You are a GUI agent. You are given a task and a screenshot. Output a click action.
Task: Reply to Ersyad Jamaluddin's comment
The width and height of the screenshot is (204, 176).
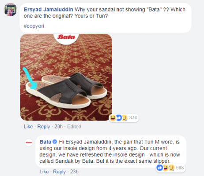[44, 126]
